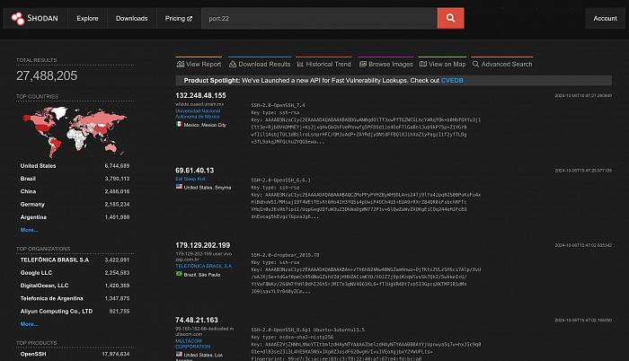Screen dimensions: 629x361
Task: Click the SSH-2.0-OpenSSH_6.6.1 banner text
Action: (x=280, y=180)
